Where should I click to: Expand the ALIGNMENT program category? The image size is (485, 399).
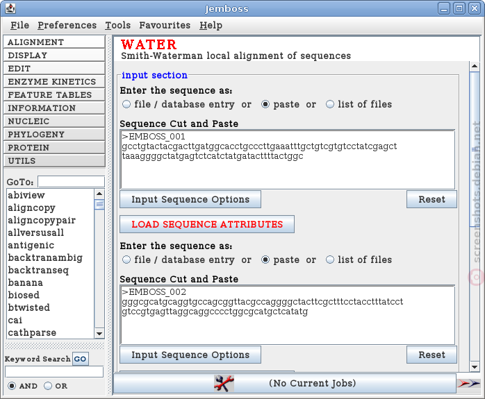coord(54,42)
